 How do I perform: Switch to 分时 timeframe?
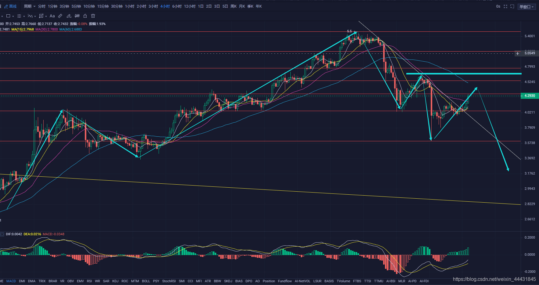pos(42,6)
